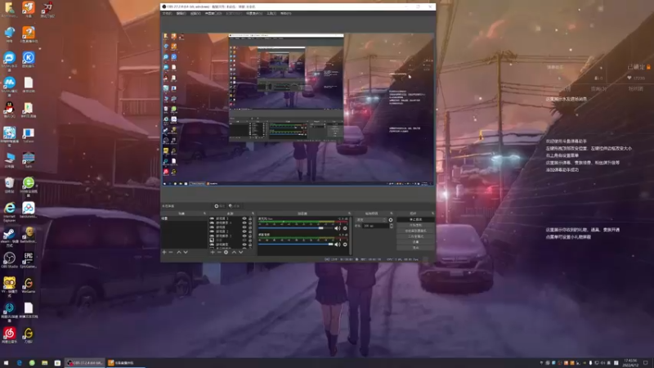Screen dimensions: 654x368
Task: Open WeGame desktop shortcut
Action: tap(28, 285)
